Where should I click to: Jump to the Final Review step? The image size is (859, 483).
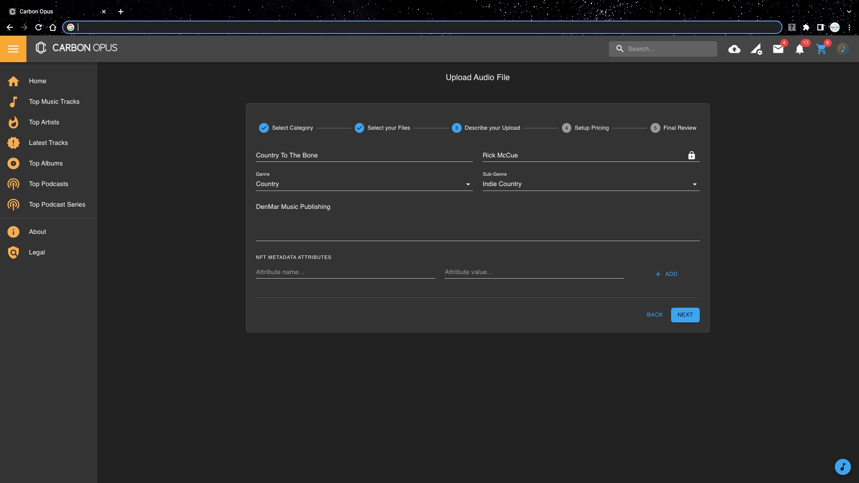674,128
